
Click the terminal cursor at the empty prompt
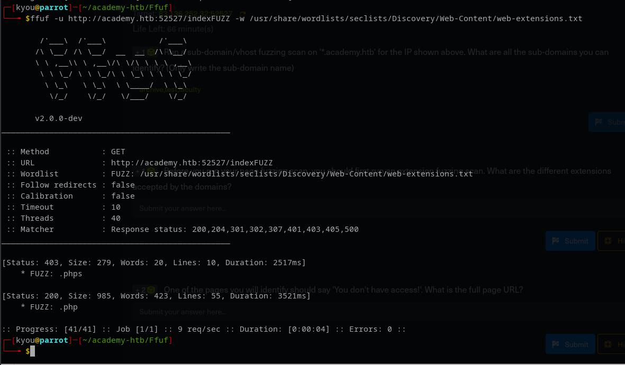tap(32, 351)
